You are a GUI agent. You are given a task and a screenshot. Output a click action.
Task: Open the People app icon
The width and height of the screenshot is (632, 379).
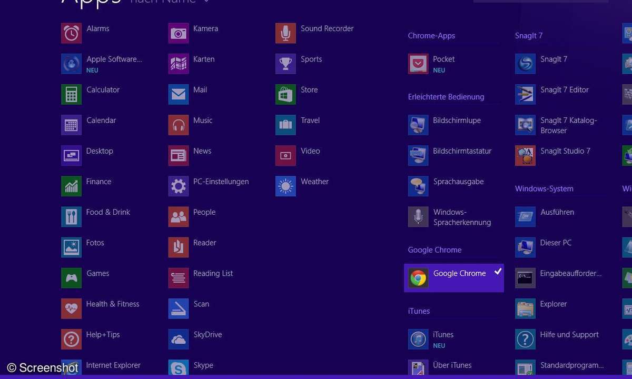pyautogui.click(x=179, y=216)
